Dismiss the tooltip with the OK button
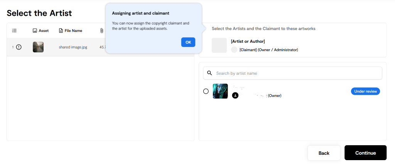Viewport: 395px width, 164px height. point(188,42)
